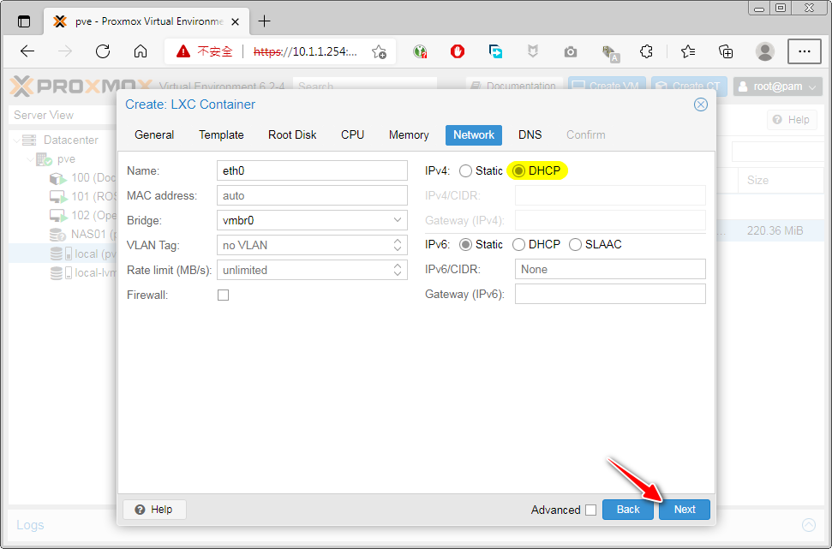Go to browser home page icon
Image resolution: width=832 pixels, height=549 pixels.
pos(141,51)
